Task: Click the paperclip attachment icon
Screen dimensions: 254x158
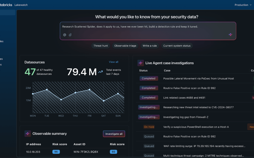Action: click(x=70, y=35)
